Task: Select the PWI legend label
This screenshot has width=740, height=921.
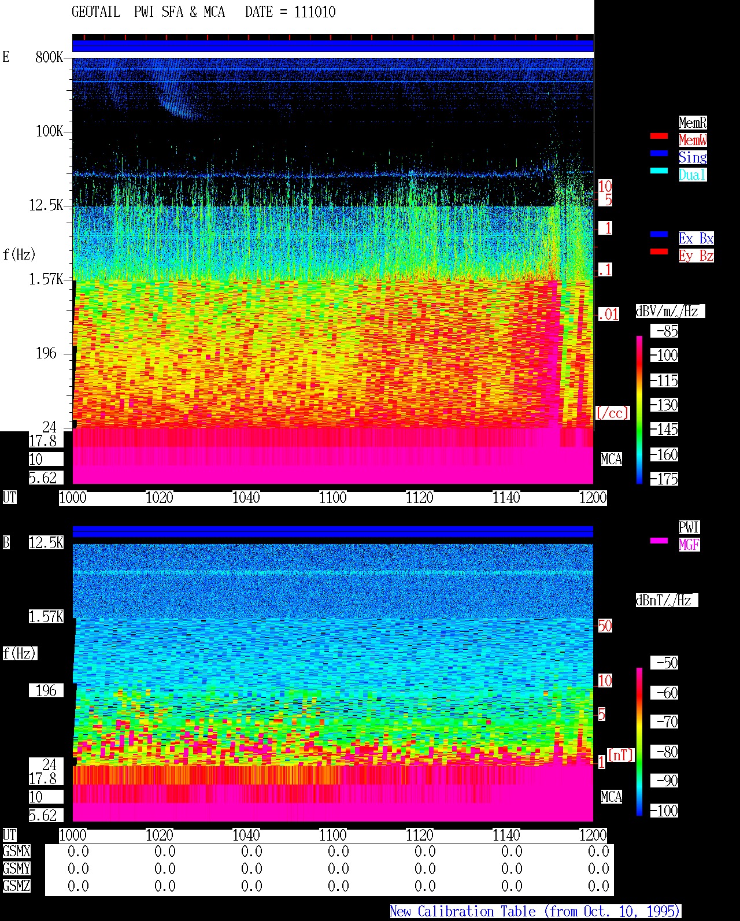Action: pyautogui.click(x=689, y=527)
